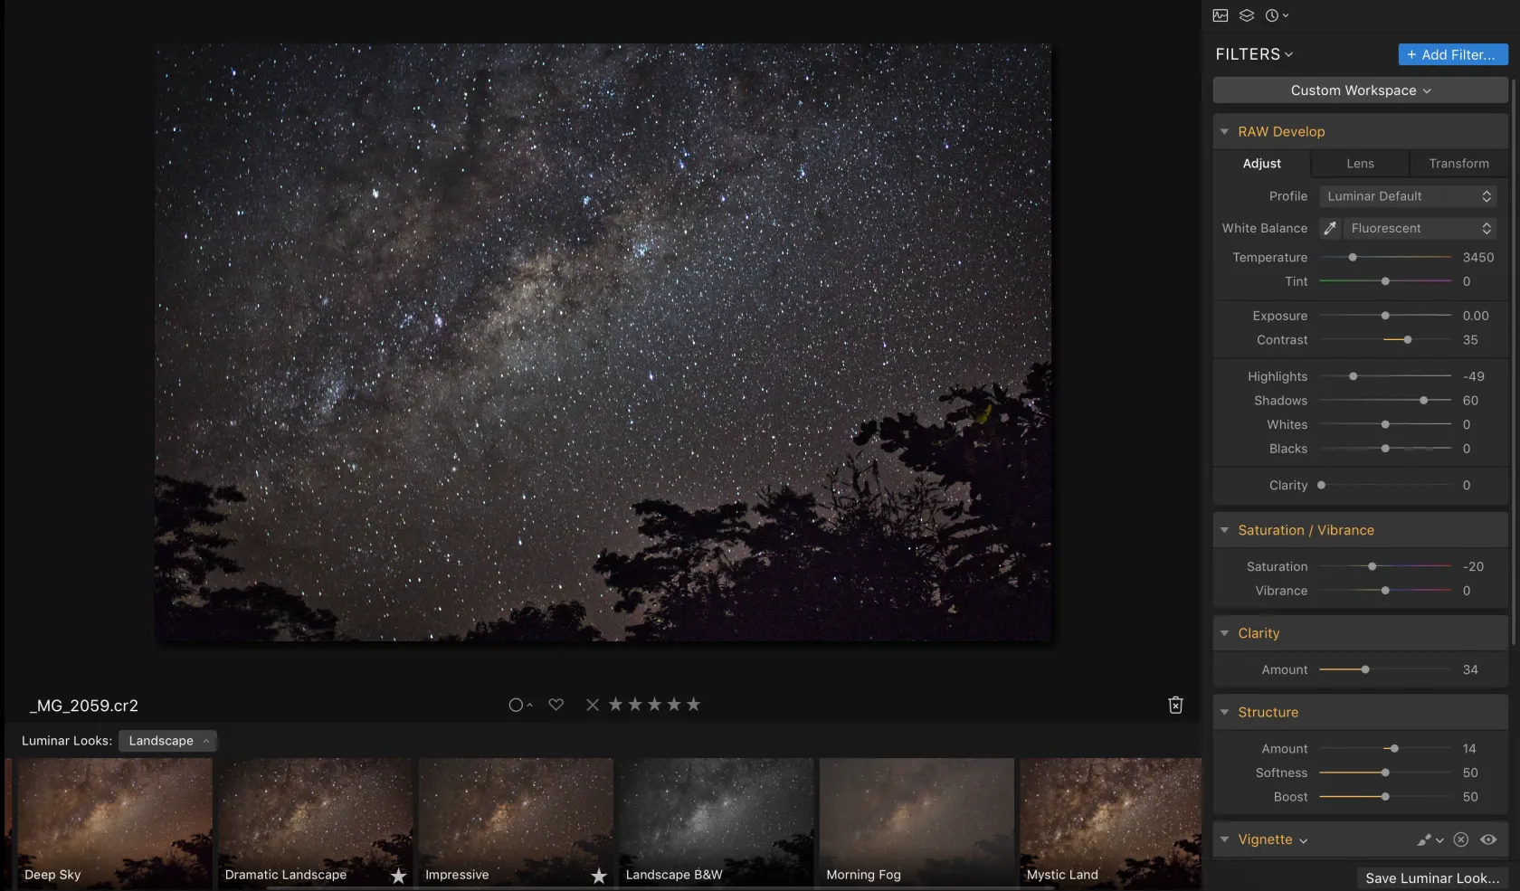This screenshot has height=891, width=1520.
Task: Delete image using the trash icon
Action: [x=1175, y=706]
